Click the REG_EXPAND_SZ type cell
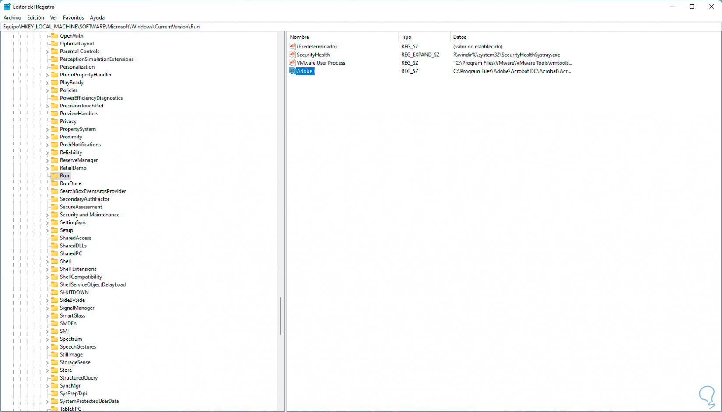The width and height of the screenshot is (722, 412). tap(420, 55)
